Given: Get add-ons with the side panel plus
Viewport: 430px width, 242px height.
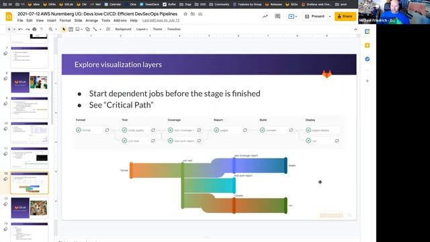Looking at the screenshot, I should (x=368, y=81).
